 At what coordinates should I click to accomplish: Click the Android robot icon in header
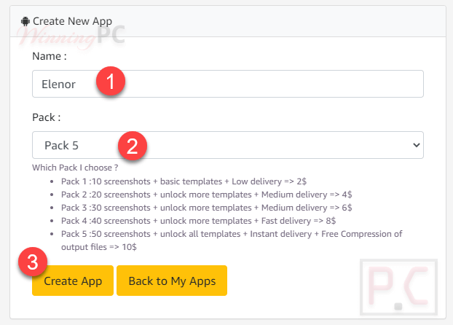coord(25,21)
